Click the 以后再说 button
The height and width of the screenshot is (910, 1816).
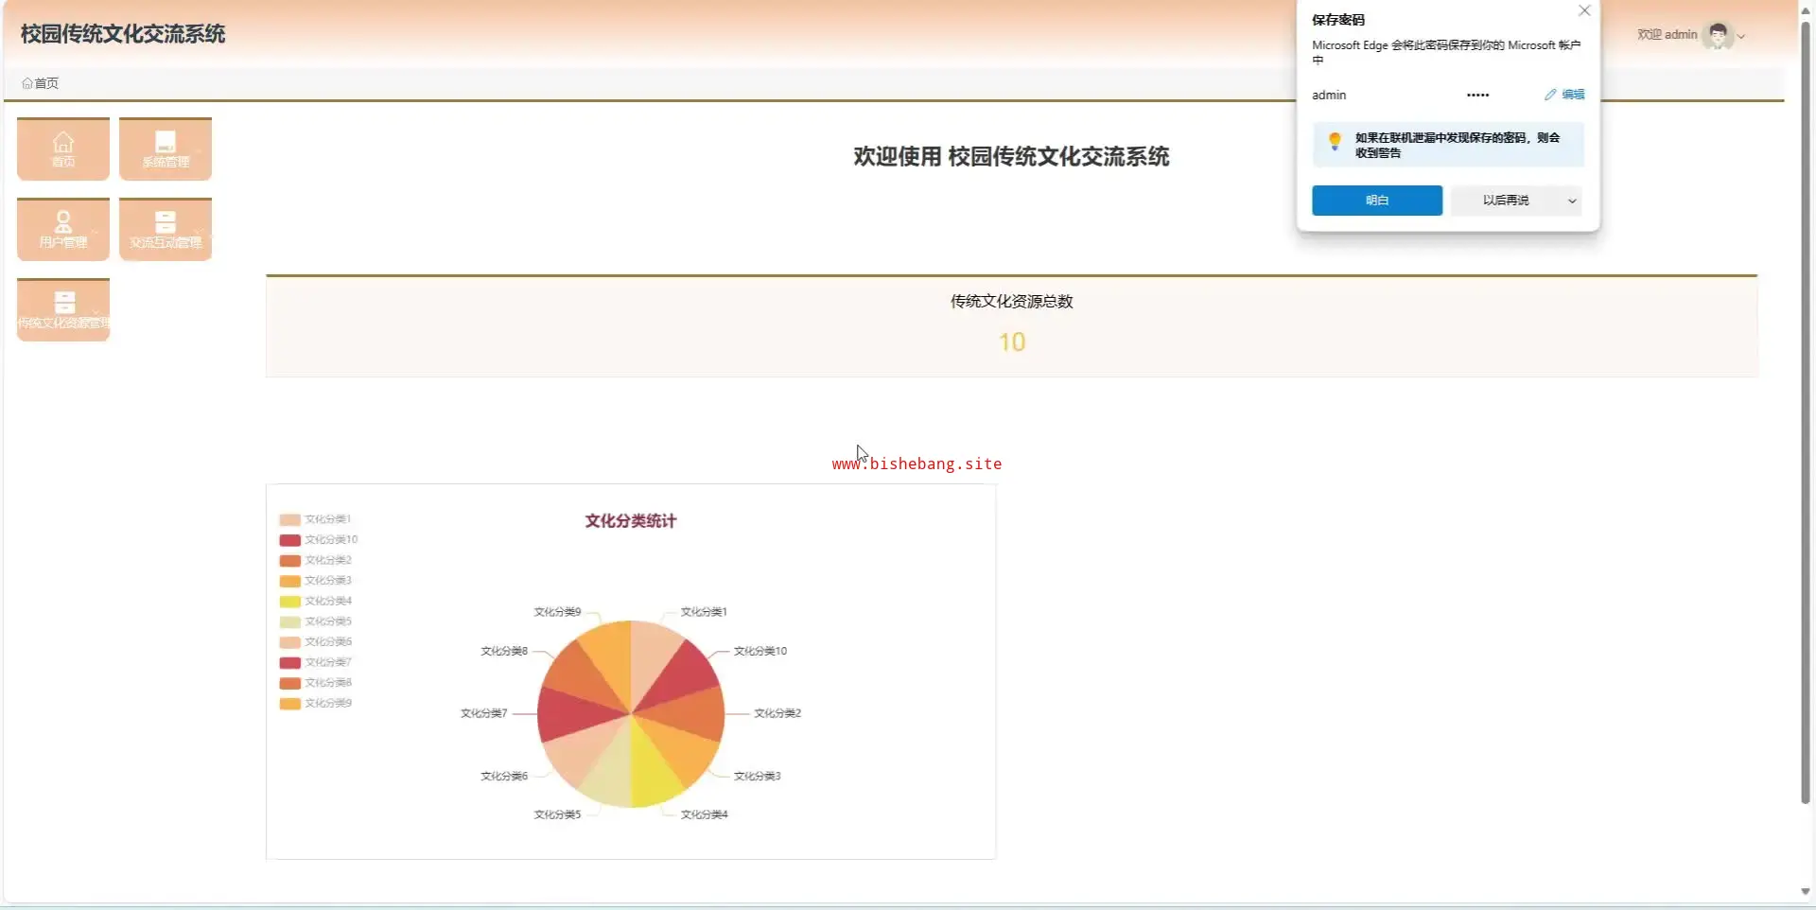click(1505, 201)
